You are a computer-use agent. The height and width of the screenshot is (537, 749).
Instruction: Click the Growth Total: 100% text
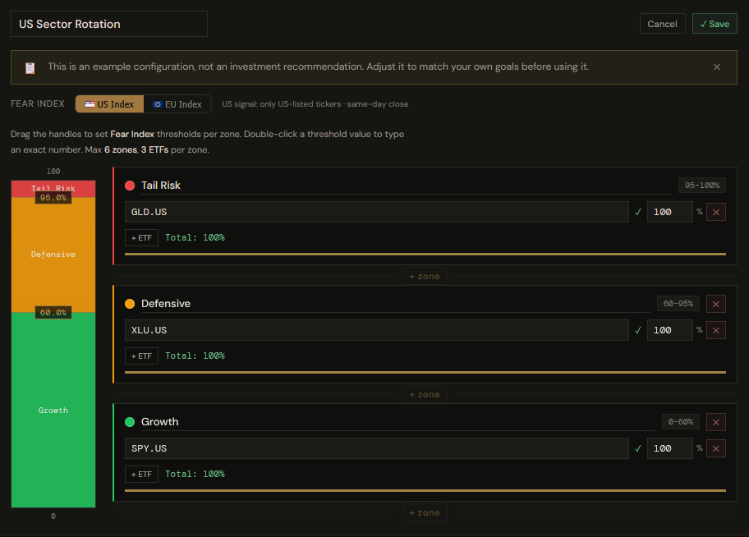pyautogui.click(x=195, y=474)
